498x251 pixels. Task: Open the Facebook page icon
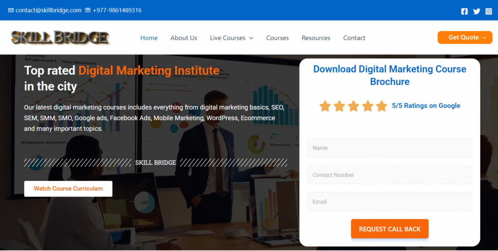click(x=464, y=11)
